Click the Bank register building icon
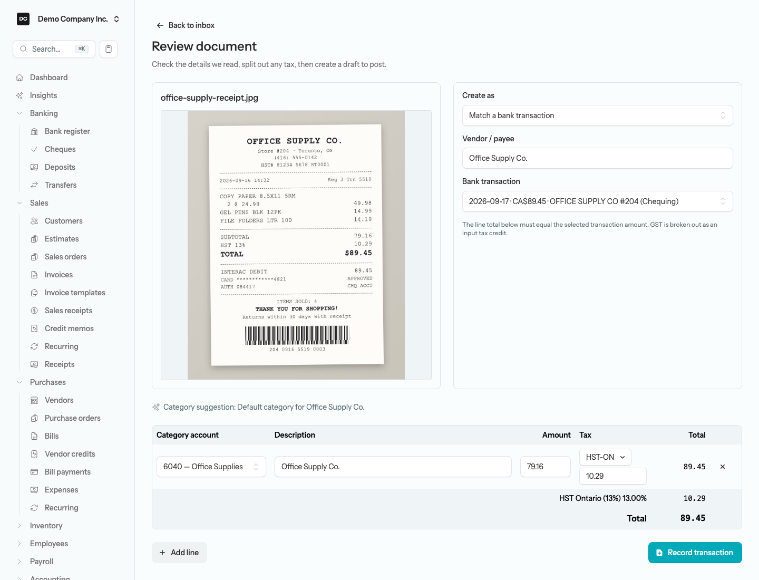The width and height of the screenshot is (759, 580). [x=34, y=131]
